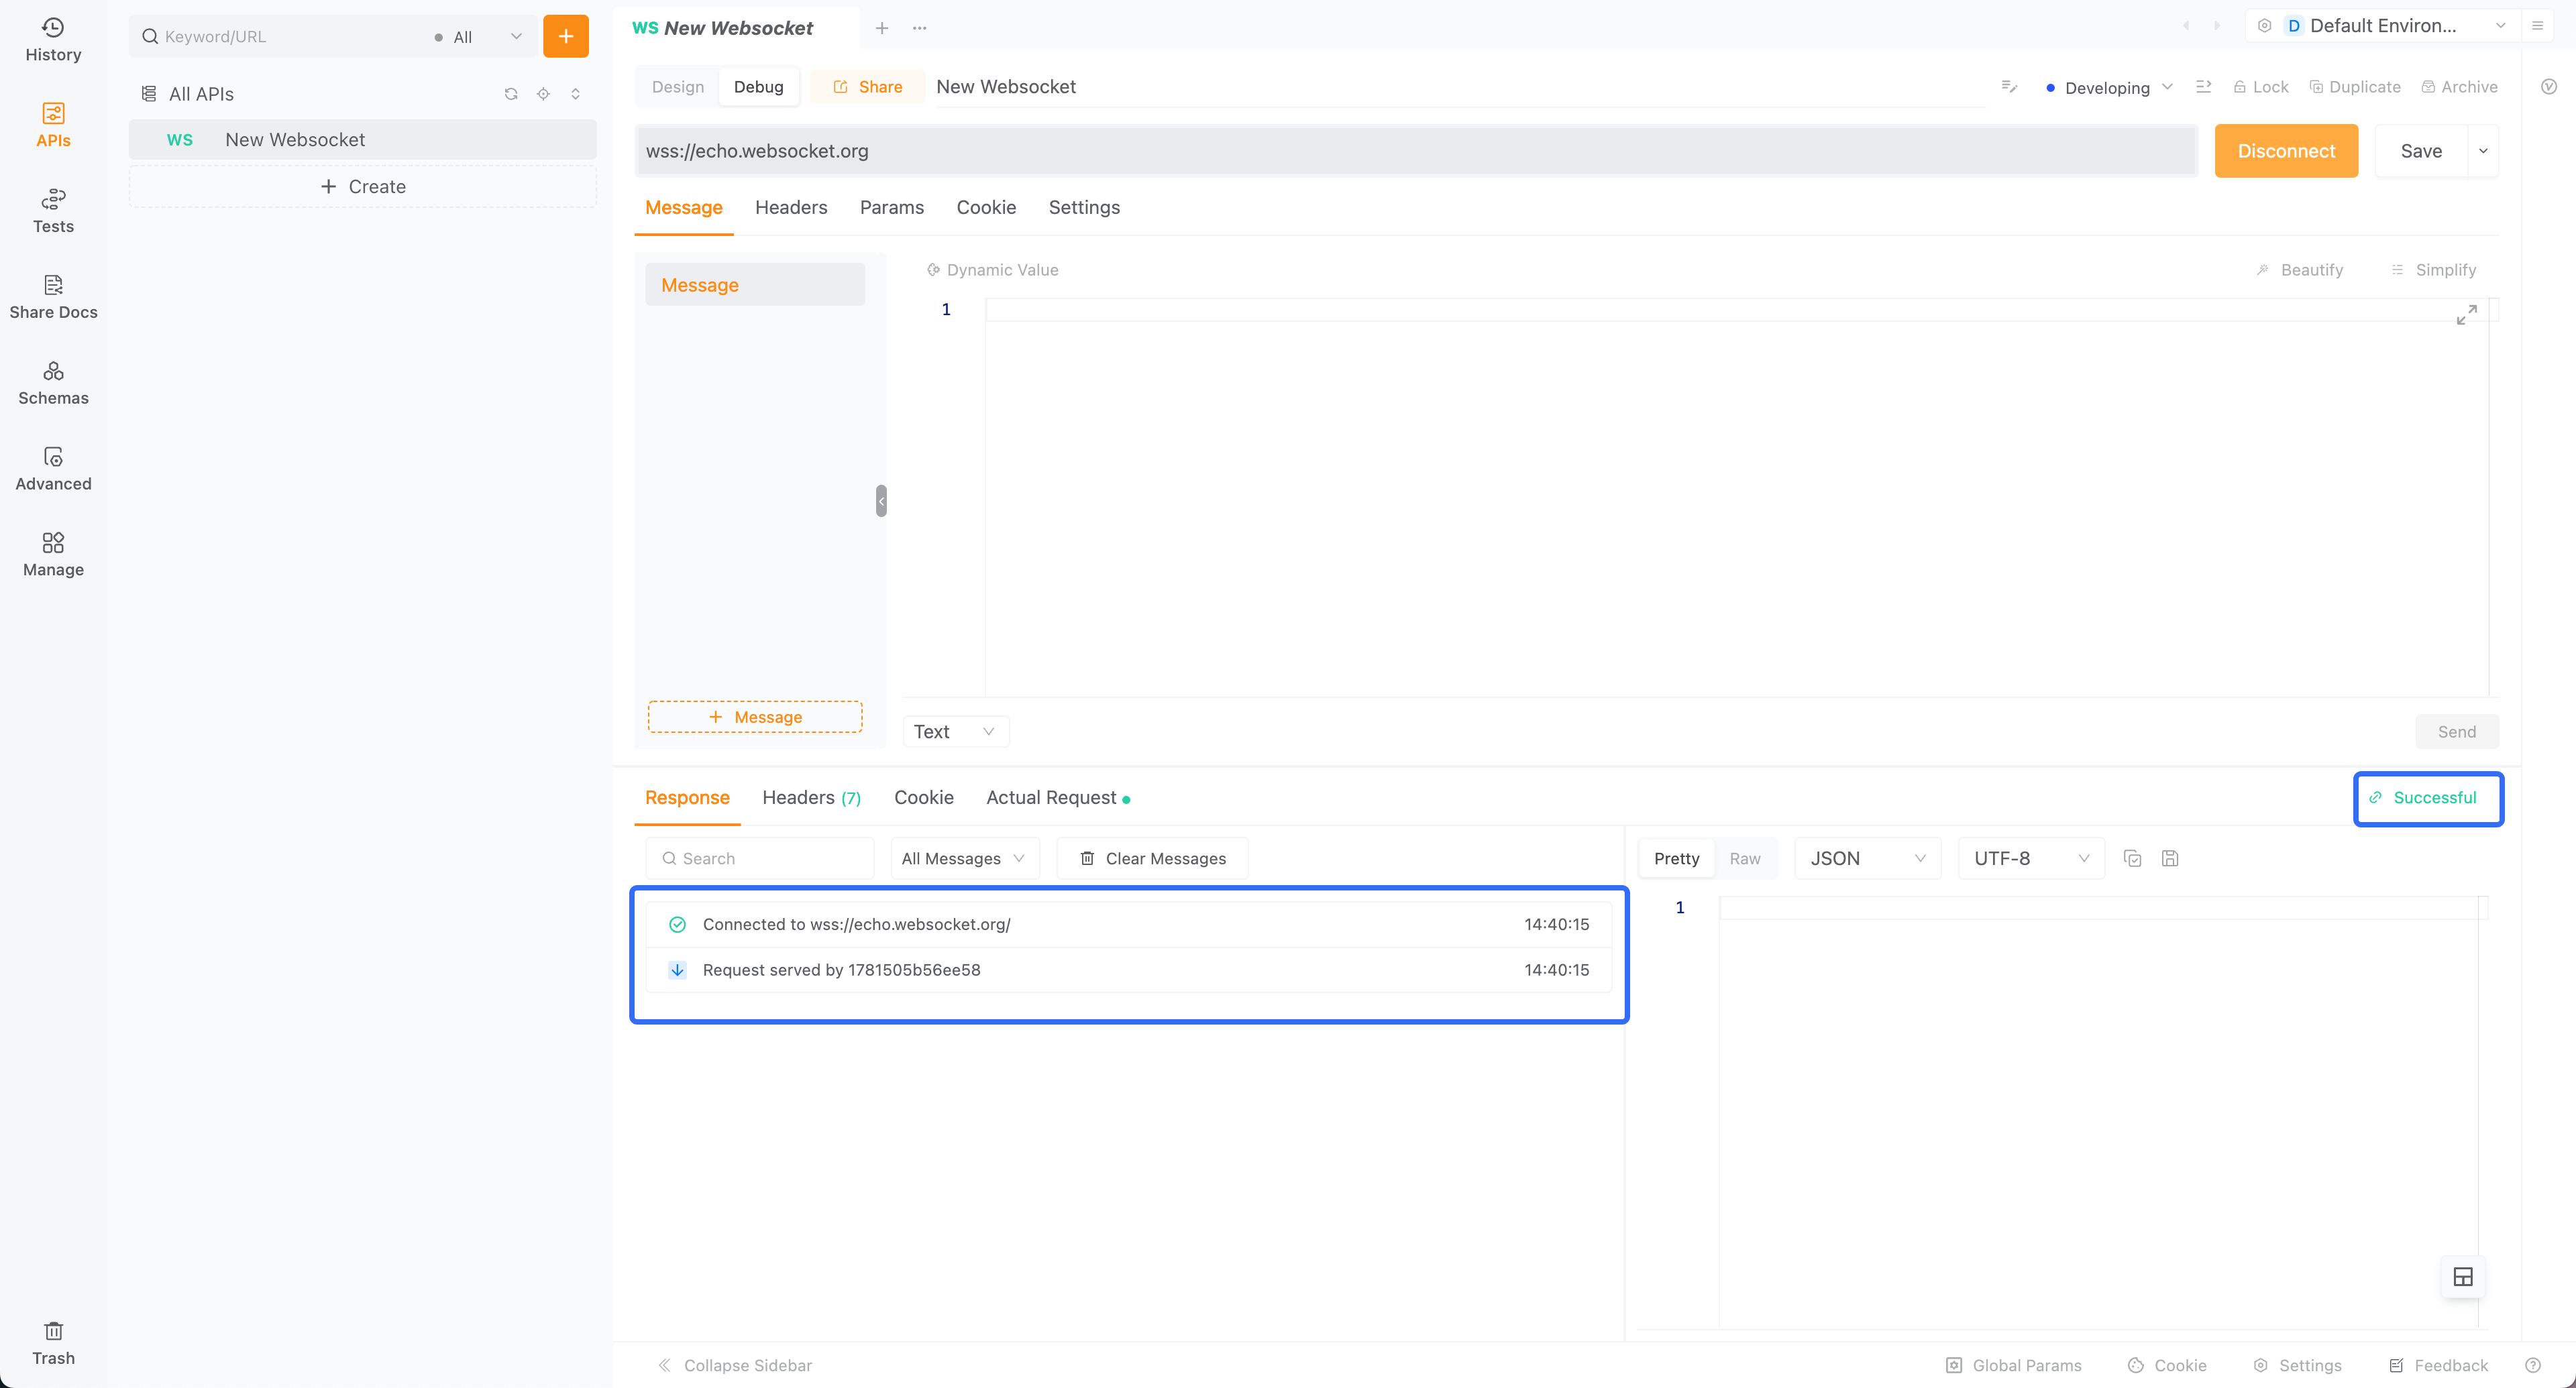The height and width of the screenshot is (1388, 2576).
Task: Open Global Params in bottom bar
Action: 2013,1365
